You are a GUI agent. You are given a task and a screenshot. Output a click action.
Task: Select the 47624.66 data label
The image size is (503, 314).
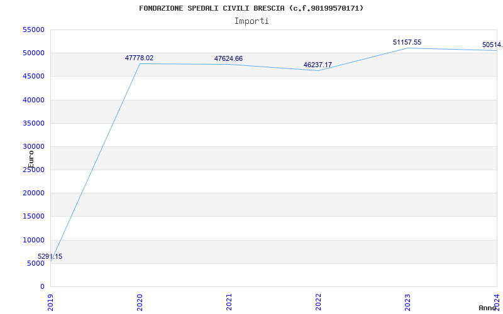[228, 58]
